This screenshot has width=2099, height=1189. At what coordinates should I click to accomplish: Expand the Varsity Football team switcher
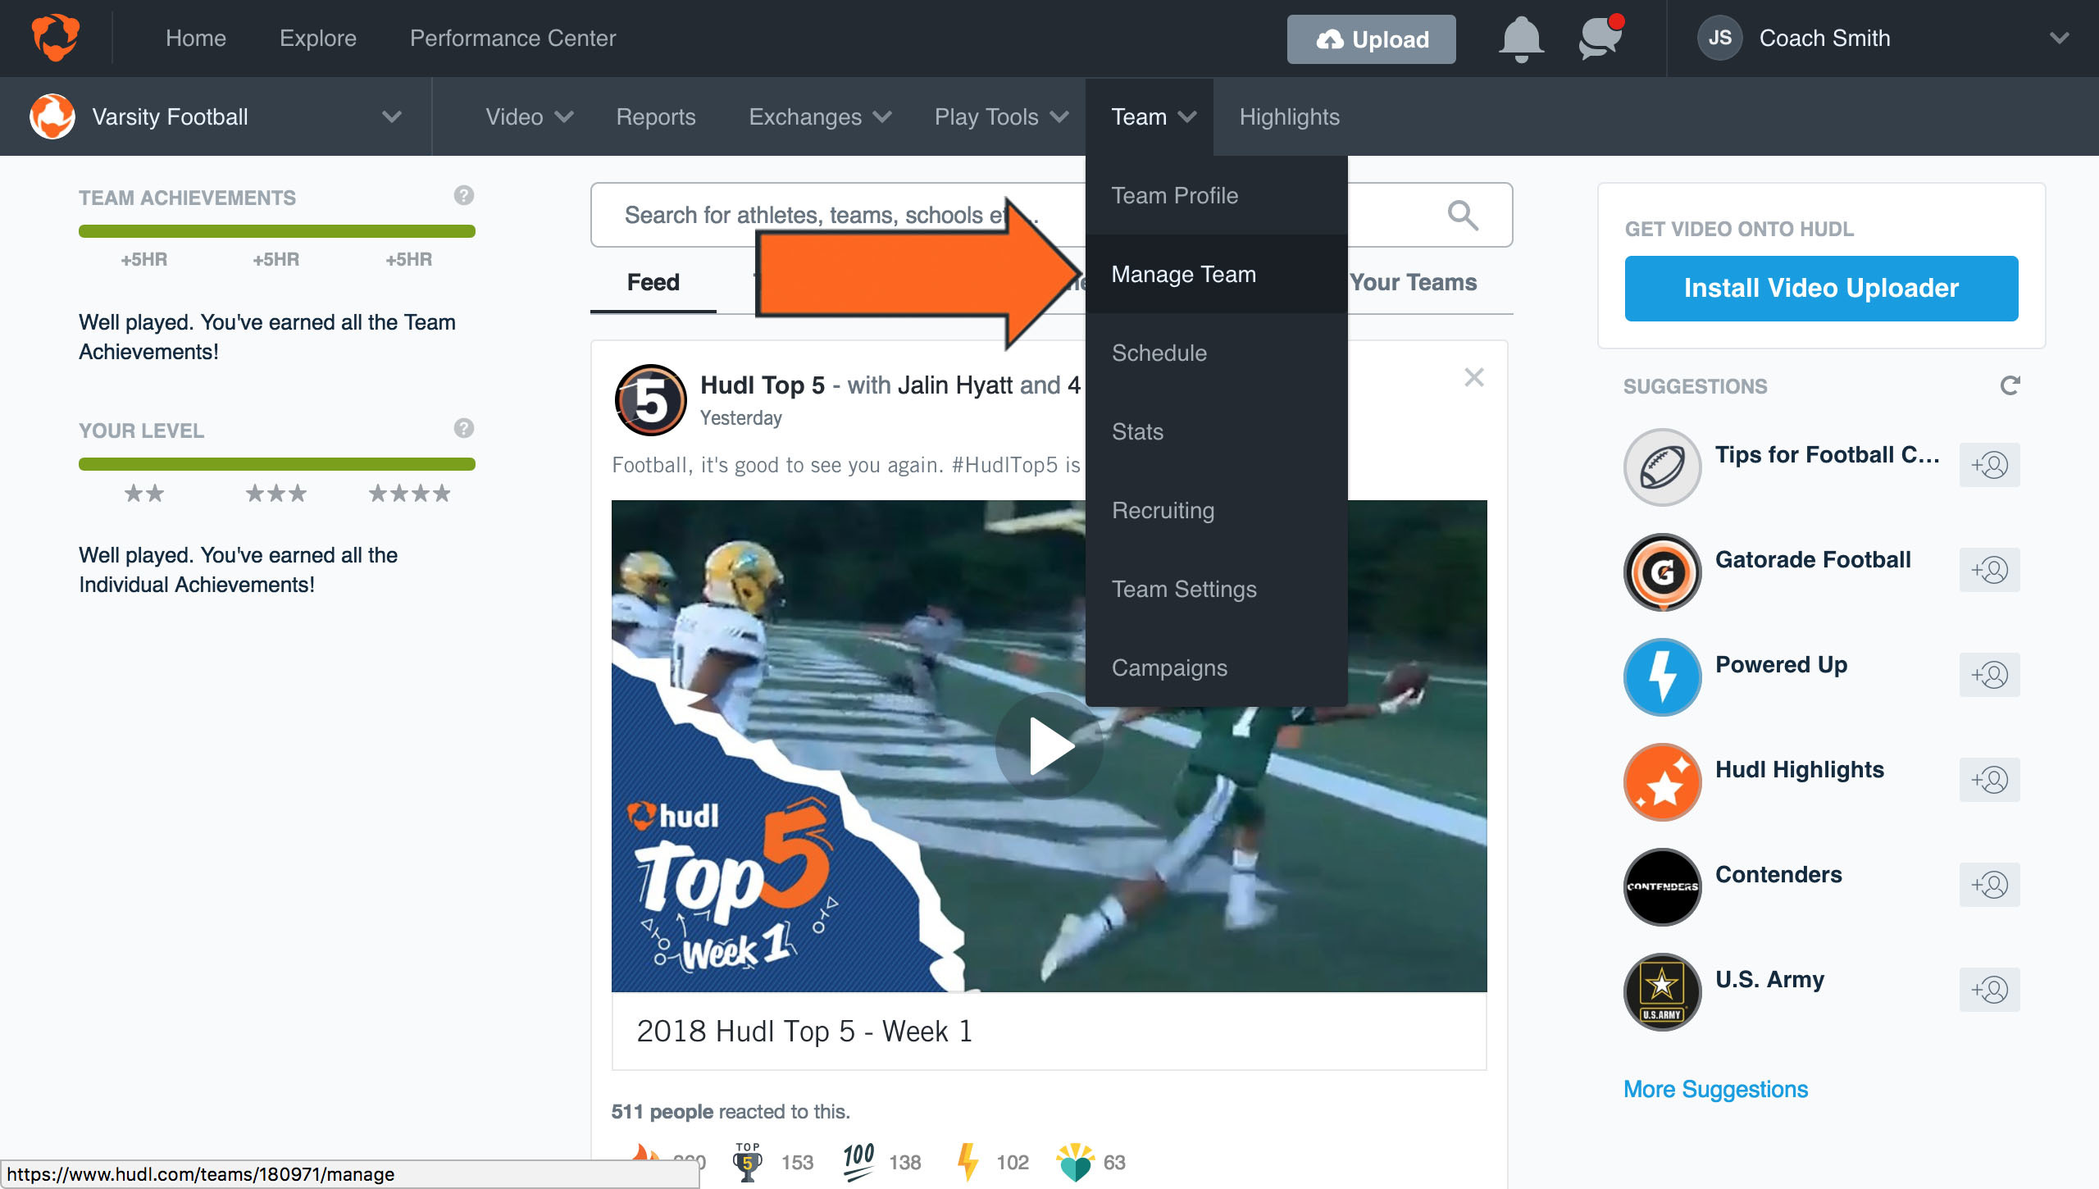pyautogui.click(x=392, y=116)
